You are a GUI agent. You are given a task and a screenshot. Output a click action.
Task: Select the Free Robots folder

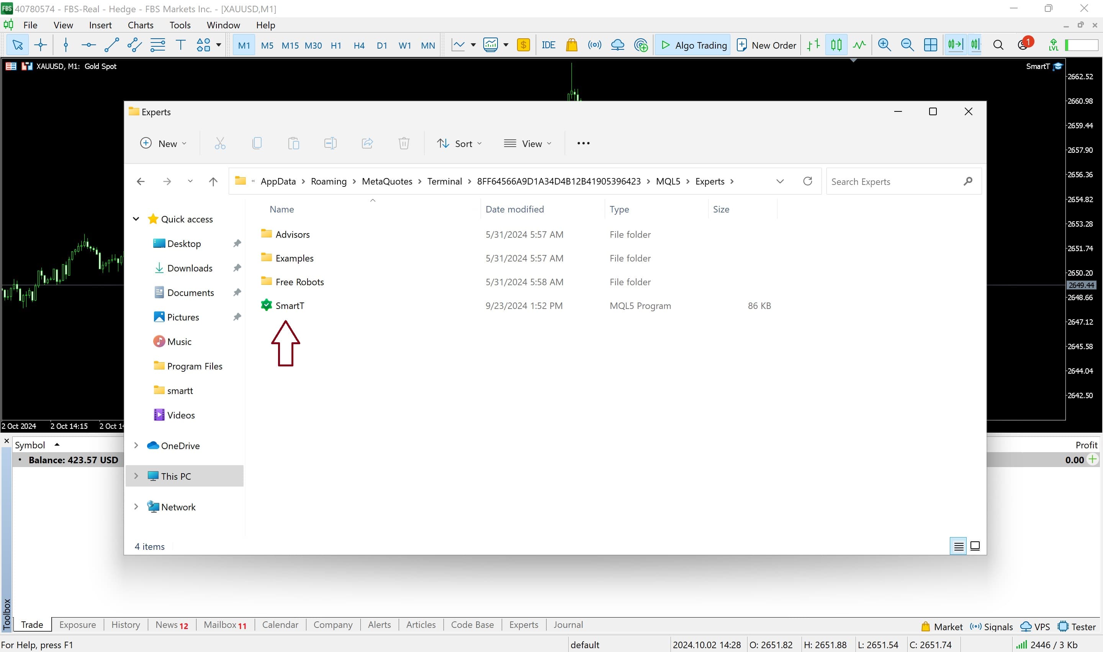[300, 282]
